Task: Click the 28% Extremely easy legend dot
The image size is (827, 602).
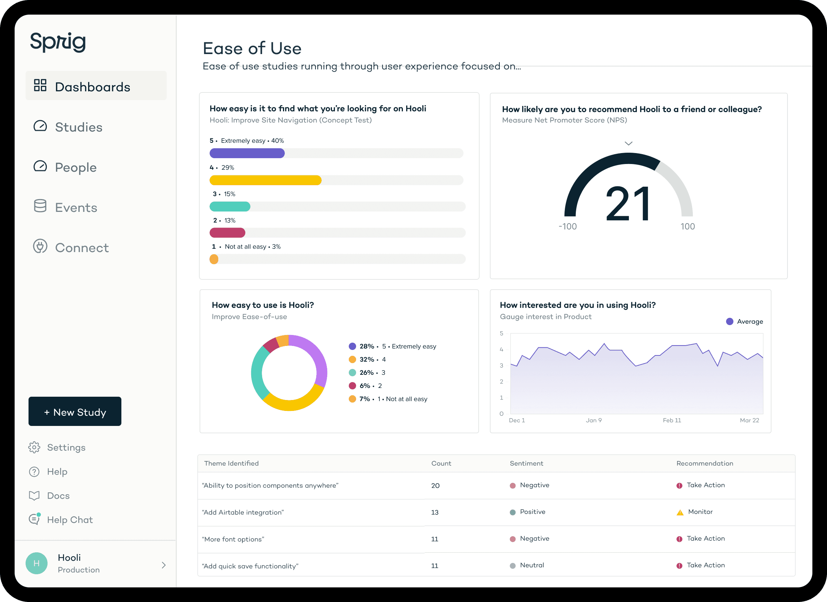Action: [352, 346]
